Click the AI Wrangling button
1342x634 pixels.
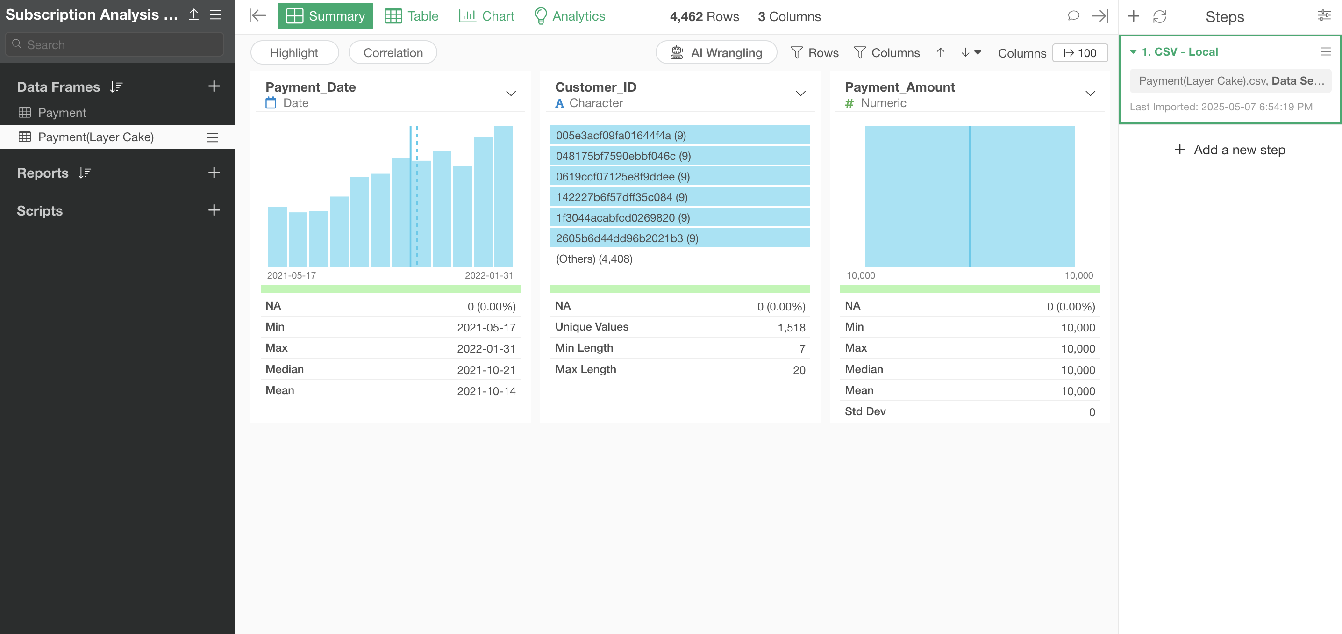coord(716,53)
